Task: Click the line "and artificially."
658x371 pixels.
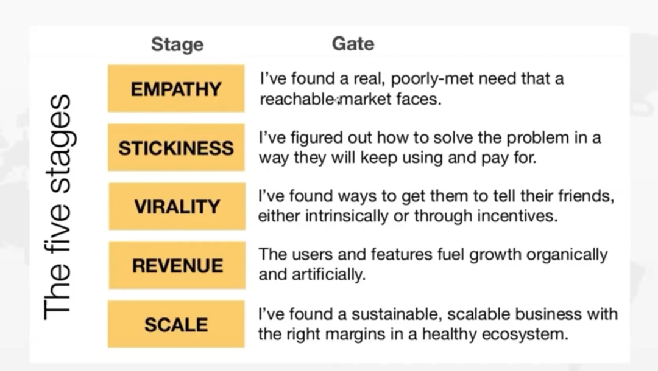Action: [311, 275]
